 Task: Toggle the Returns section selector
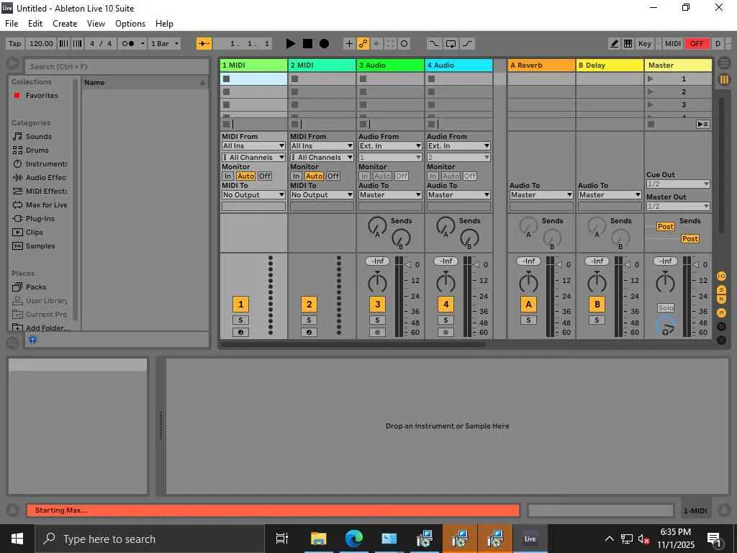(x=721, y=299)
